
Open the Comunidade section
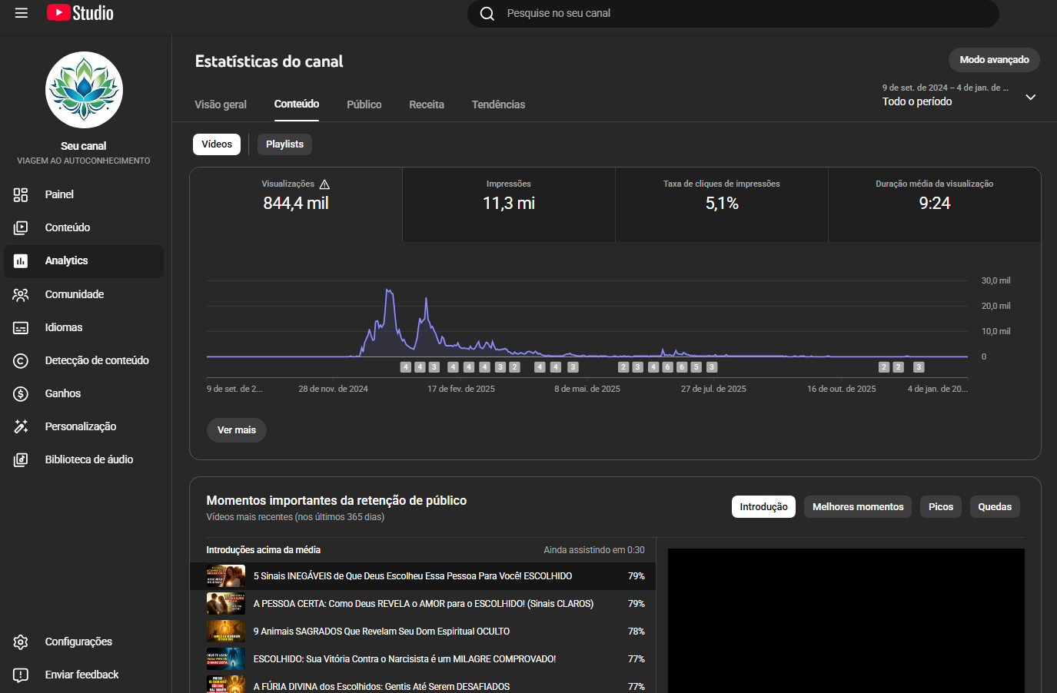tap(84, 294)
